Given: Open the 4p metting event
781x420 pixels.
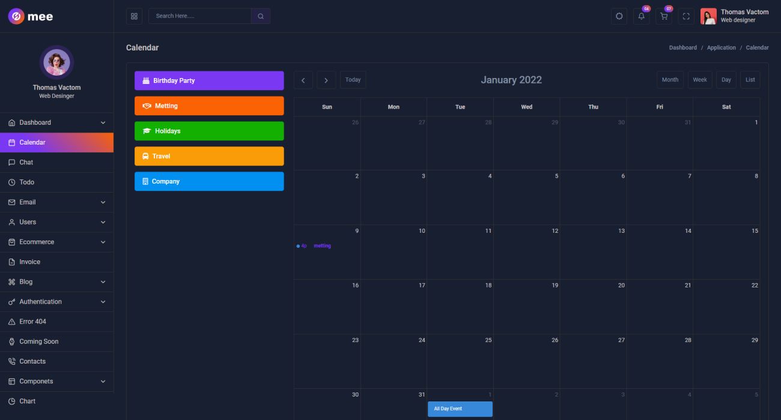Looking at the screenshot, I should click(326, 246).
